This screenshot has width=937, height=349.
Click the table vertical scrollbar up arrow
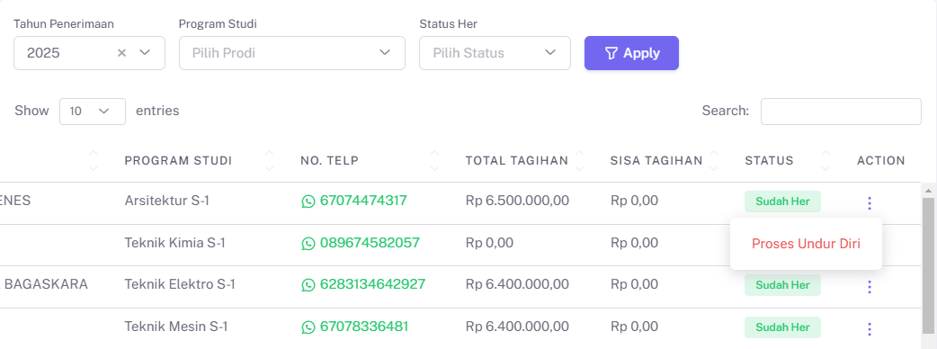(928, 191)
